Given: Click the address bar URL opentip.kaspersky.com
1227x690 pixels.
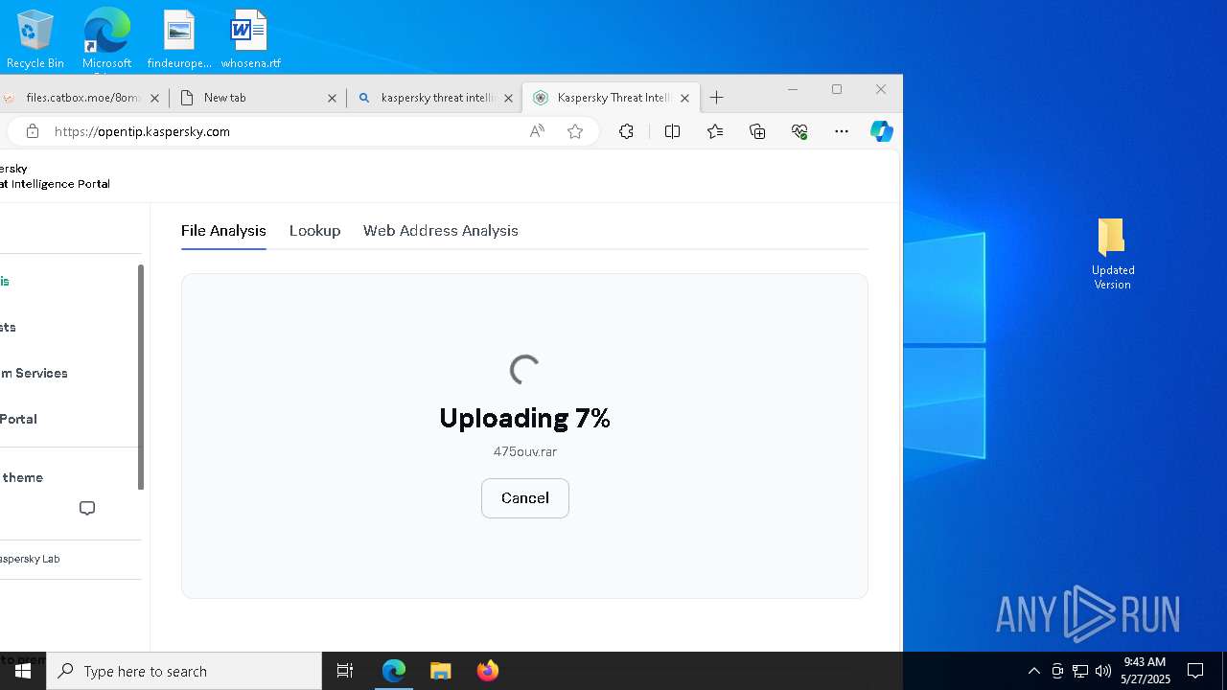Looking at the screenshot, I should click(x=142, y=131).
